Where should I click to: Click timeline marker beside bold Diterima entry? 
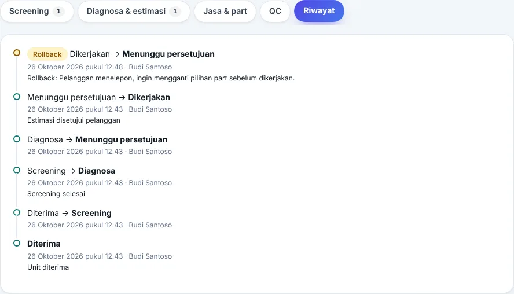[x=17, y=243]
